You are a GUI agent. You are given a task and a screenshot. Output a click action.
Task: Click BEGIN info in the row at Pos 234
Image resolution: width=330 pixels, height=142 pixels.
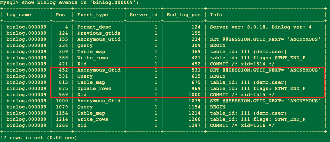click(x=218, y=46)
